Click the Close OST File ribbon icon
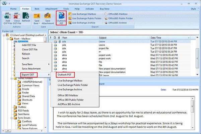This screenshot has height=134, width=201. 17,18
